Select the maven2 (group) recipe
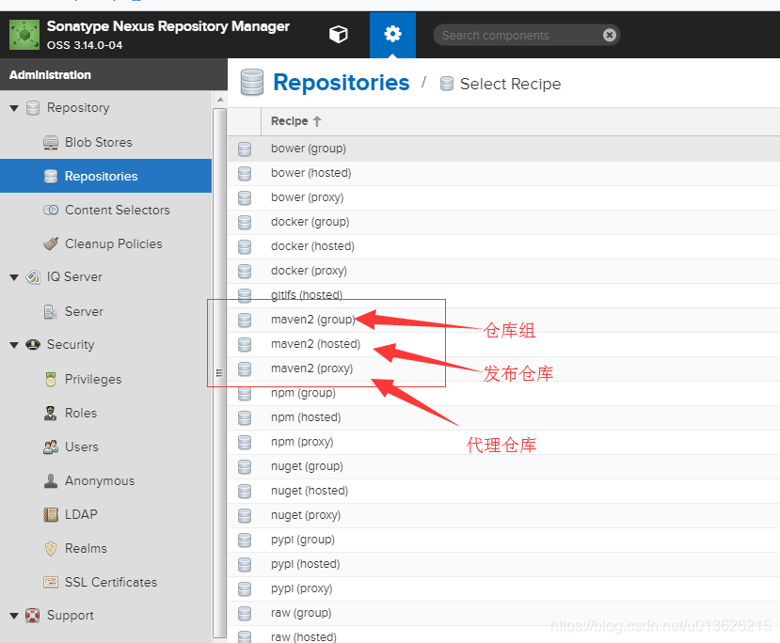This screenshot has width=780, height=643. click(503, 320)
